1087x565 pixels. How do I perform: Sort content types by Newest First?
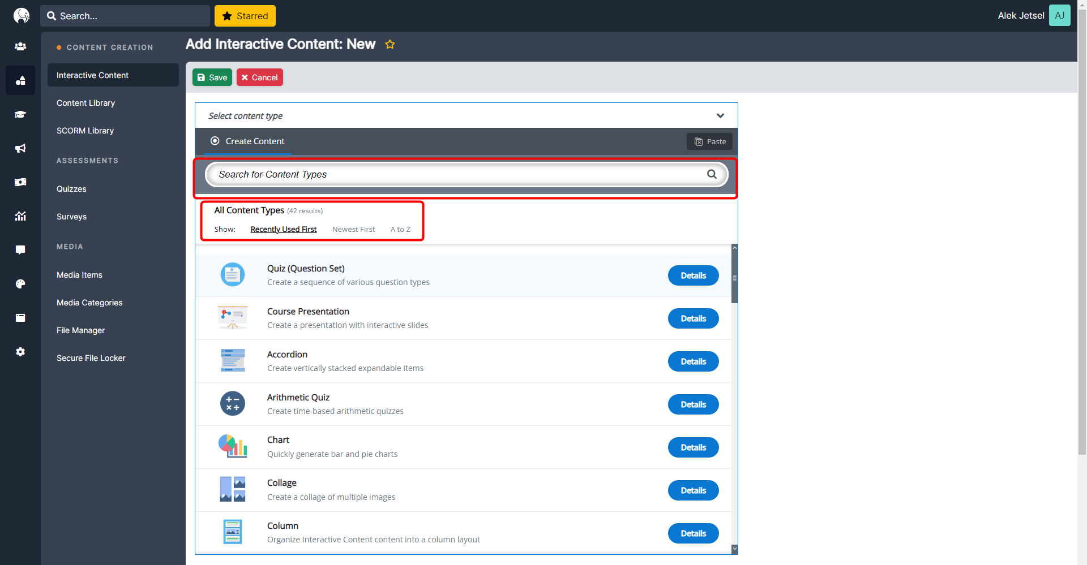(x=354, y=229)
